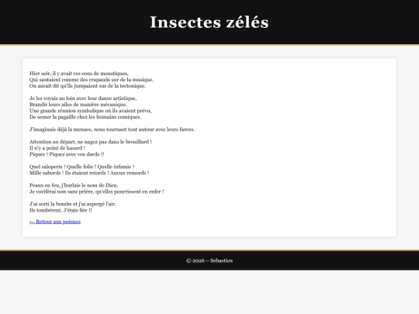Select the line 'Hier soir, il y avait ces cons de moustiques,'
Viewport: 419px width, 314px height.
[79, 74]
